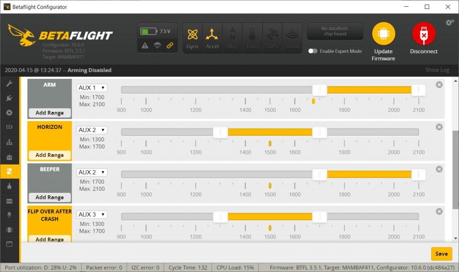Open the Blackbox chip-icon sidebar tab
The width and height of the screenshot is (459, 272).
click(x=9, y=230)
